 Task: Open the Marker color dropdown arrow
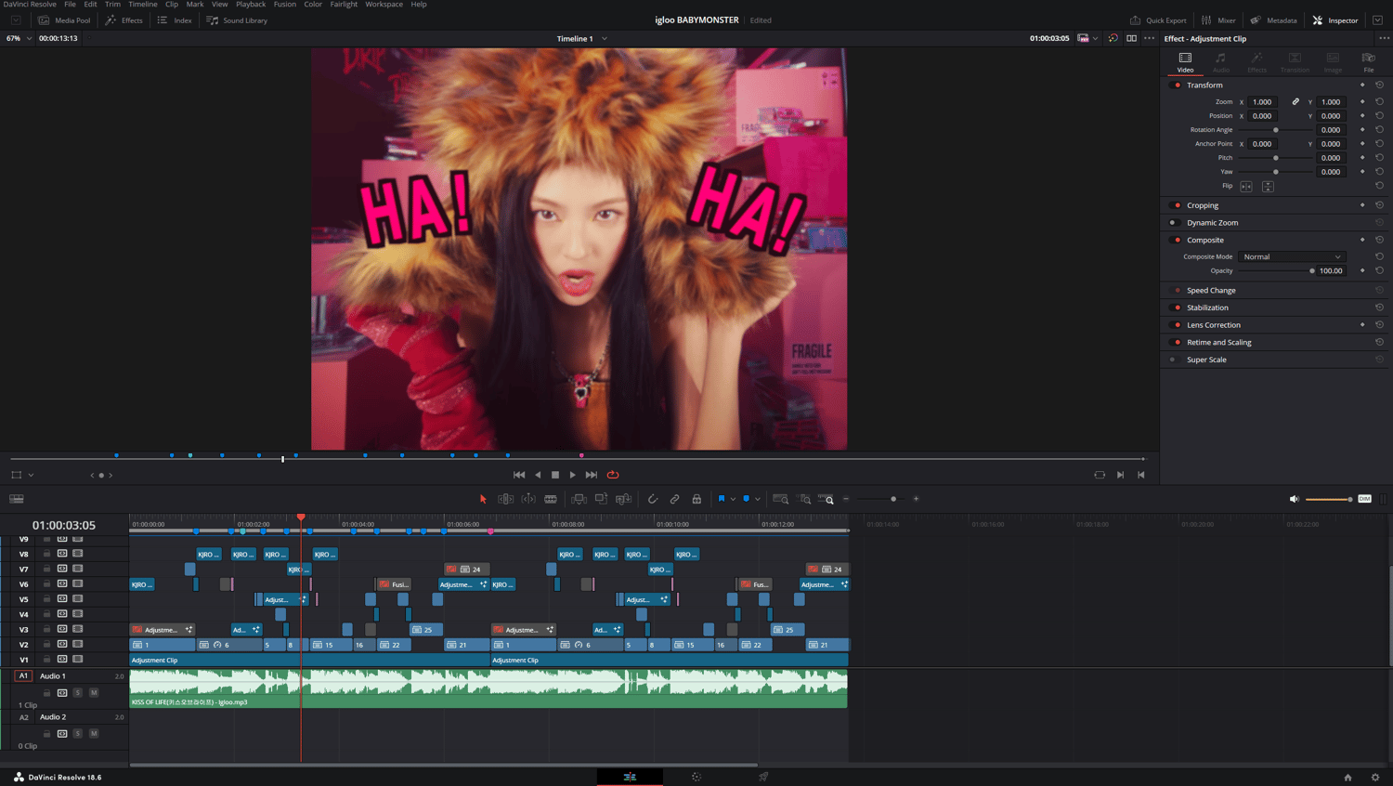coord(758,499)
